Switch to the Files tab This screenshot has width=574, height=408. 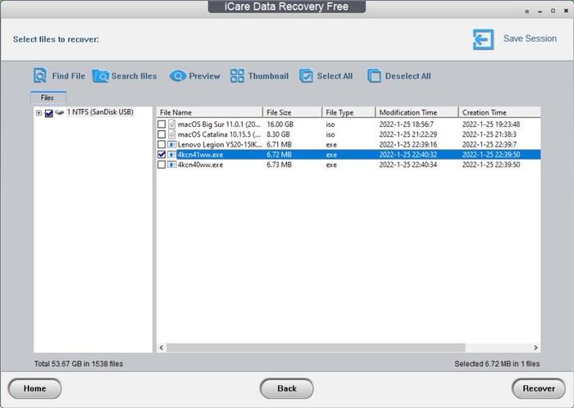48,97
